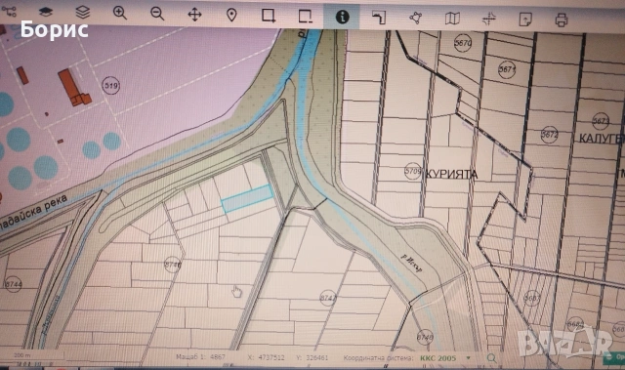The height and width of the screenshot is (370, 625).
Task: Select the crossing lines coordinate tool
Action: point(488,19)
